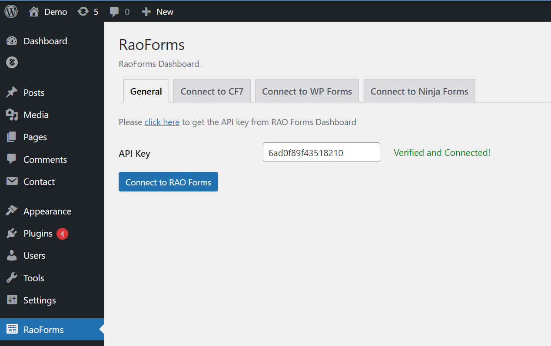The width and height of the screenshot is (551, 346).
Task: Click the comment count 0
Action: pyautogui.click(x=127, y=12)
